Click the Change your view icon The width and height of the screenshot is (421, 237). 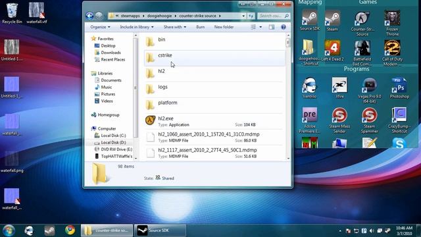(253, 27)
